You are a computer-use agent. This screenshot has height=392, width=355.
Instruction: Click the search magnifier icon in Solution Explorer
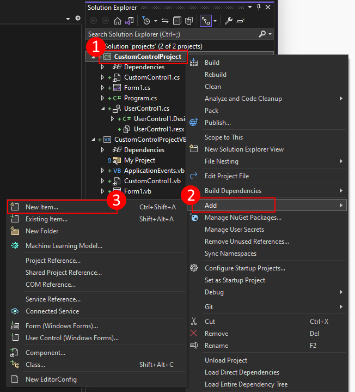pyautogui.click(x=262, y=34)
